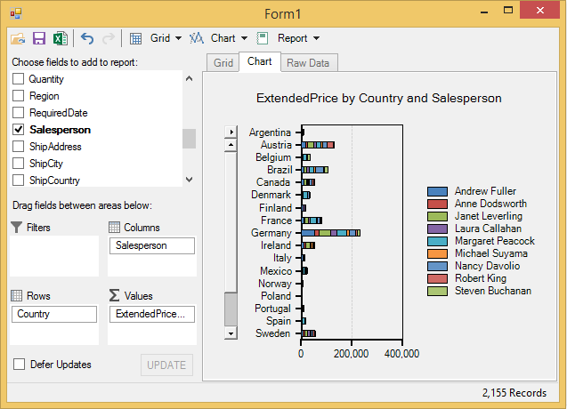Image resolution: width=567 pixels, height=409 pixels.
Task: Expand the Report dropdown arrow
Action: [x=316, y=38]
